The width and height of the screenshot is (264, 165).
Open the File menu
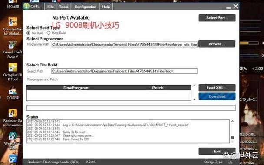click(x=50, y=7)
